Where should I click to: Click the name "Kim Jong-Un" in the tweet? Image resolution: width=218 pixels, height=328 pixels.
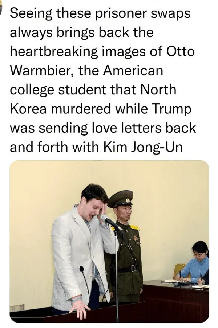pos(143,147)
